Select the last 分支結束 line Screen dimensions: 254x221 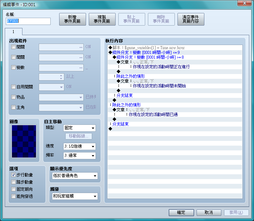[175, 124]
